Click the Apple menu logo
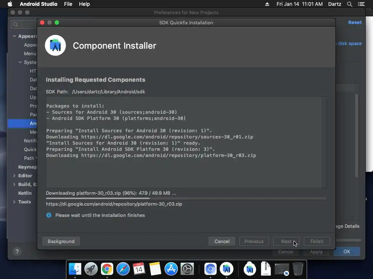373x279 pixels. (10, 4)
